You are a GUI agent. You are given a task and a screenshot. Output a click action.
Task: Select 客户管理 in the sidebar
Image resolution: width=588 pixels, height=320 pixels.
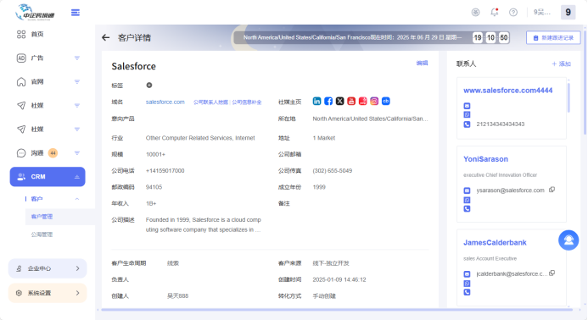coord(42,217)
